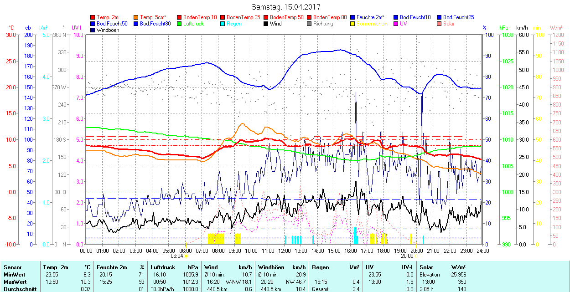This screenshot has height=292, width=570.
Task: Click the black Wind legend swatch
Action: 265,24
